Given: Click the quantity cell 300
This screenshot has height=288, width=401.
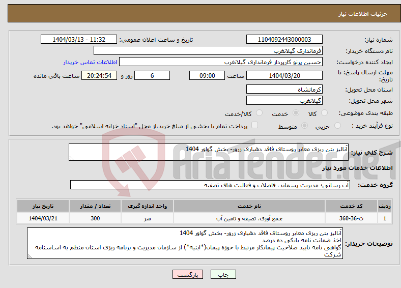Looking at the screenshot, I should (95, 218).
